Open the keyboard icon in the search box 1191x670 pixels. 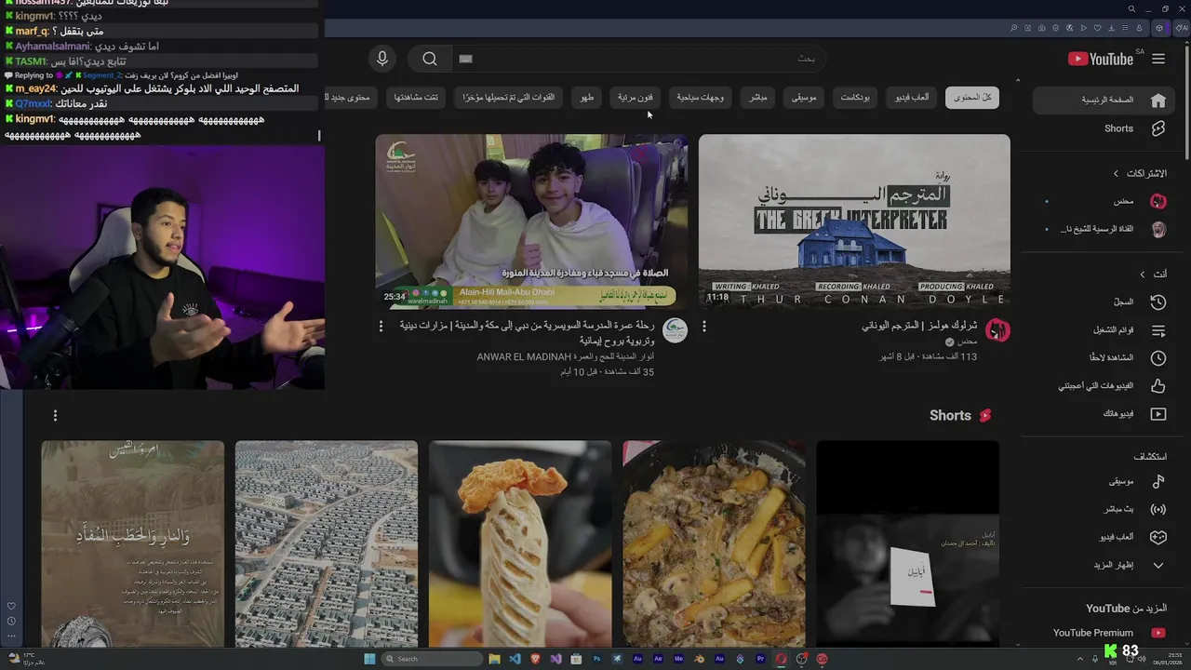click(x=466, y=59)
